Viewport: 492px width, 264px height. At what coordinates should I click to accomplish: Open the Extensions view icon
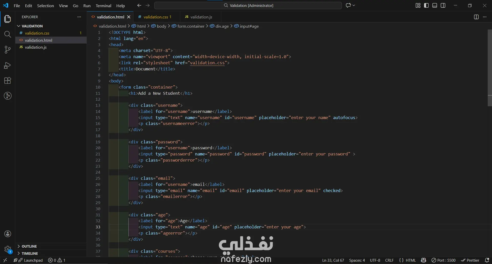click(8, 81)
